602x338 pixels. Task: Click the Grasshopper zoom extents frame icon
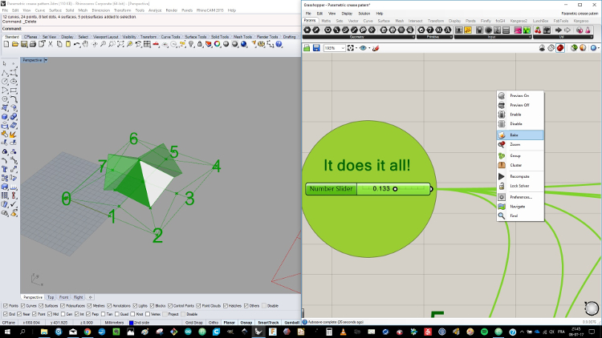pos(351,48)
